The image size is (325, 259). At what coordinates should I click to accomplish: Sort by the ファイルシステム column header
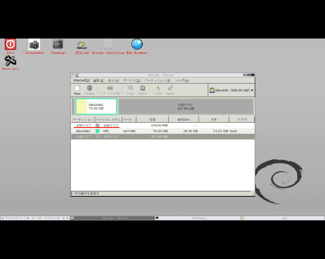[108, 120]
